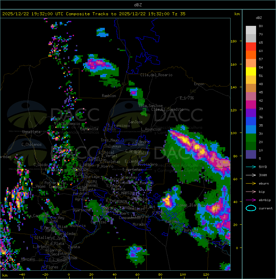276x279 pixels.
Task: Click the Potrerillos place label
Action: [x=55, y=183]
